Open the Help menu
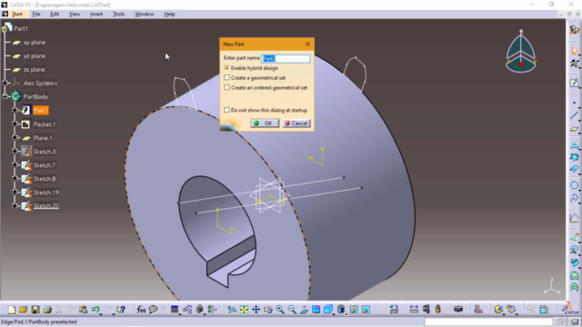Image resolution: width=582 pixels, height=327 pixels. tap(169, 15)
